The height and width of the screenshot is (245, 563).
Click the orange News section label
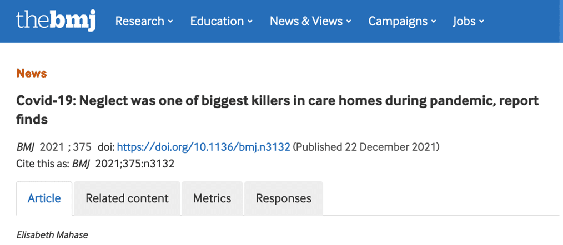[x=32, y=74]
